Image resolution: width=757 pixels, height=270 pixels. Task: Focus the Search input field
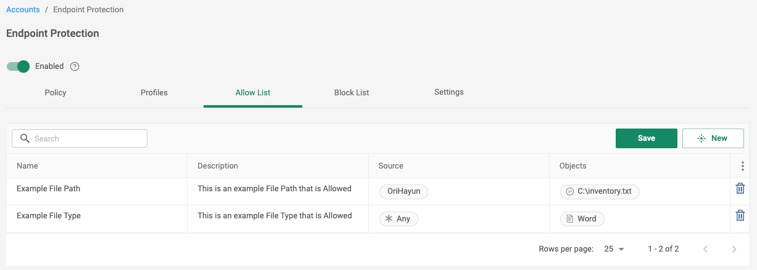(80, 138)
